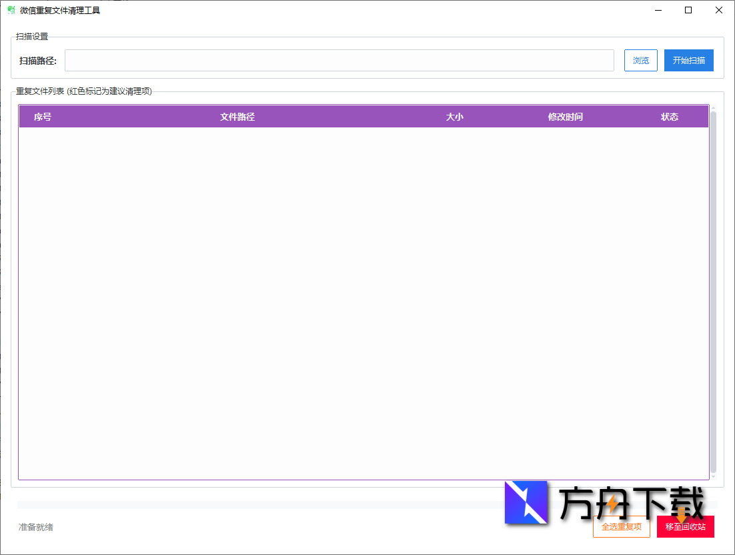Screen dimensions: 735x555
Task: Click the 浏览 browse button
Action: [640, 60]
